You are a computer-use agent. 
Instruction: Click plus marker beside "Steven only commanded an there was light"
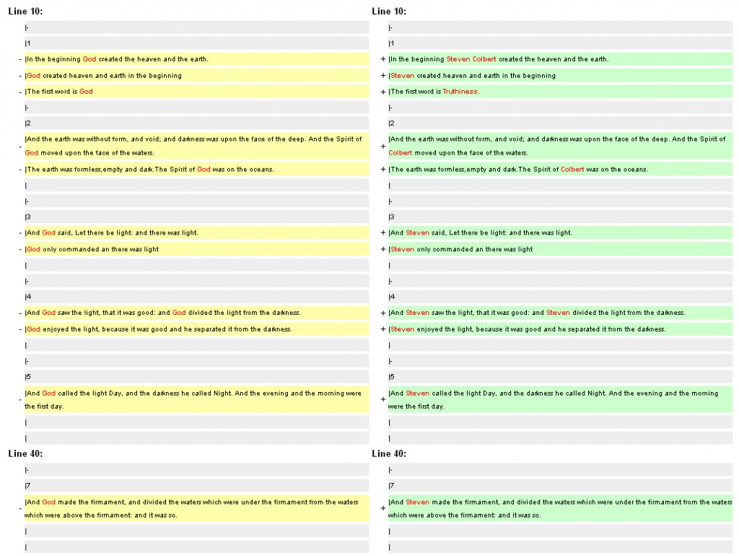point(383,249)
